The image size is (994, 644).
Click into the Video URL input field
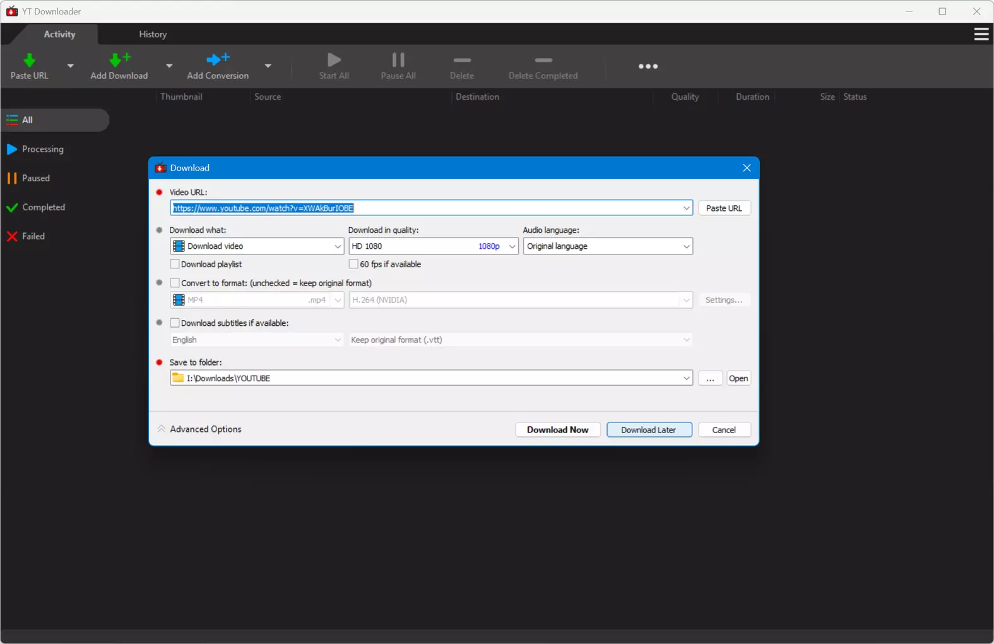[x=425, y=208]
